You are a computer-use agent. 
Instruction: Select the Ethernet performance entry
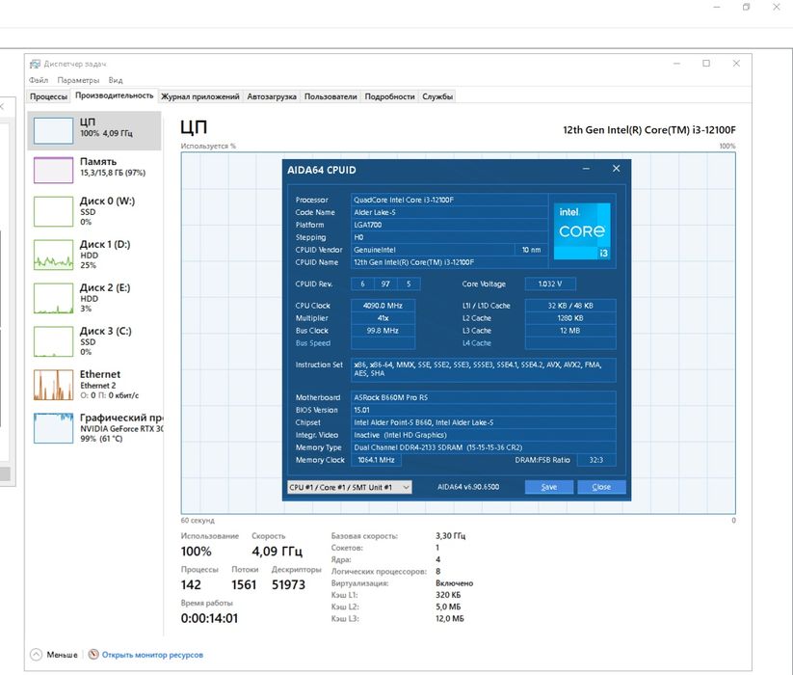point(94,384)
